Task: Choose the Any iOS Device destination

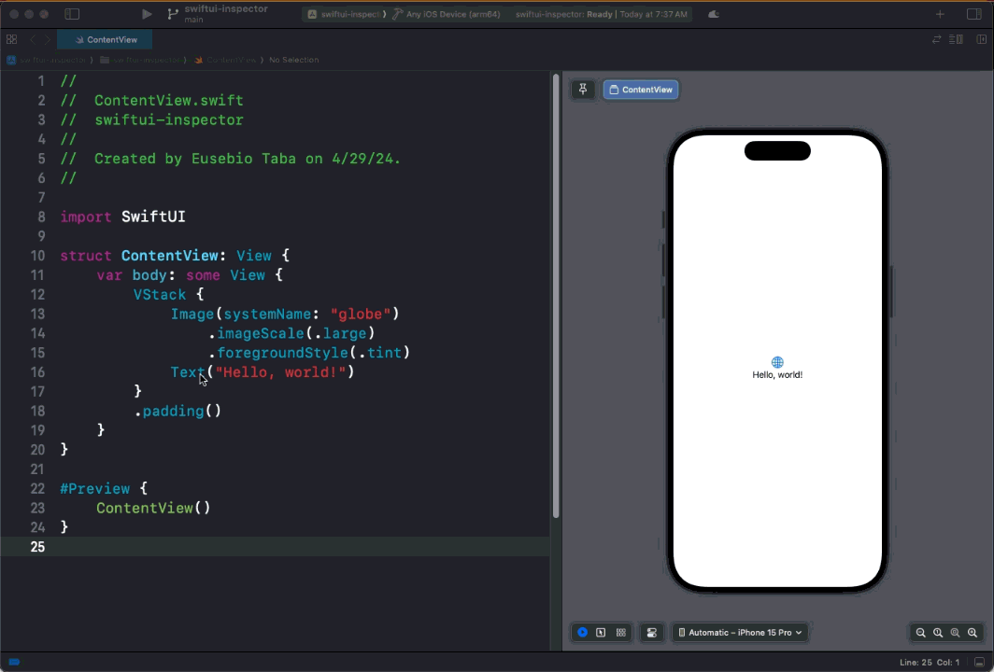Action: [x=447, y=14]
